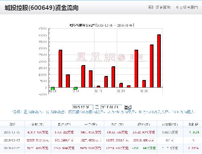202x154 pixels.
Task: Select the 2016-01-08 date cell in the table
Action: pos(12,132)
